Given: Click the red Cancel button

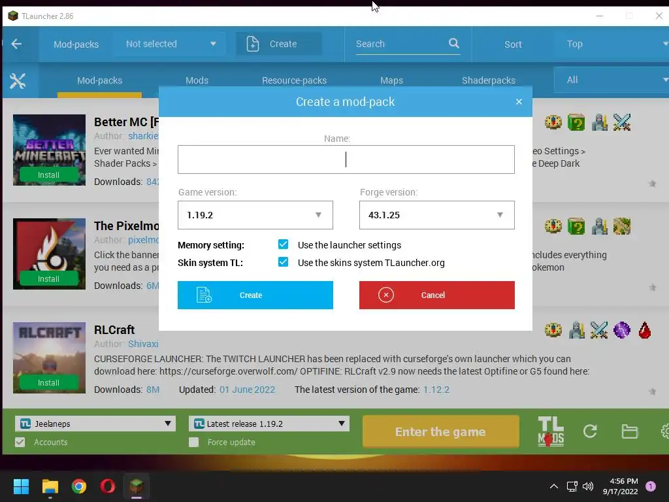Looking at the screenshot, I should [436, 295].
